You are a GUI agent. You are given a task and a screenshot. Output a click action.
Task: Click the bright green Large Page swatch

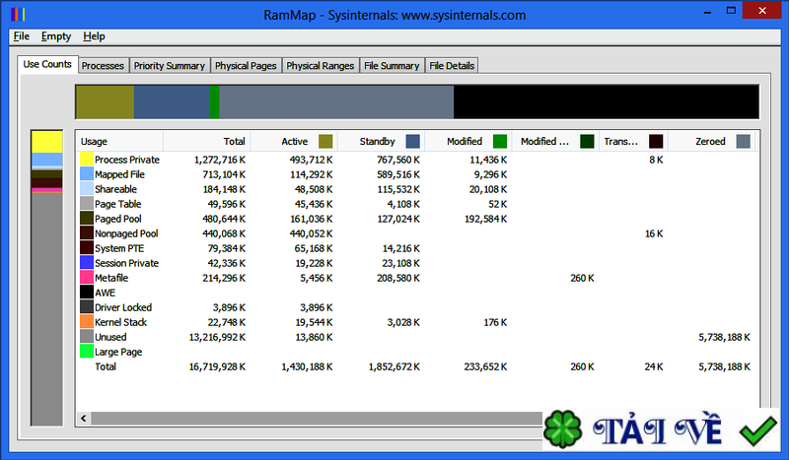(87, 352)
